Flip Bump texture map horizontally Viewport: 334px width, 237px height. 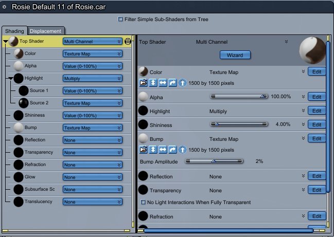tap(163, 150)
